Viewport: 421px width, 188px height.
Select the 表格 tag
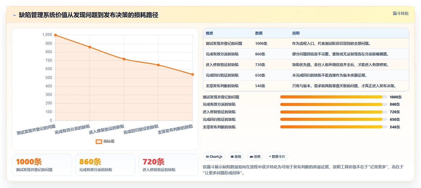236,157
